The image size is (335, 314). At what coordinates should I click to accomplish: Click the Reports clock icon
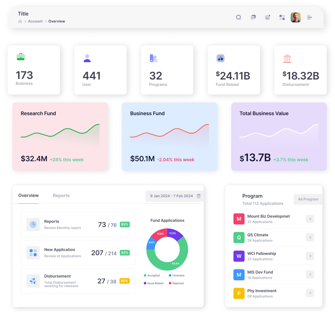(x=33, y=224)
